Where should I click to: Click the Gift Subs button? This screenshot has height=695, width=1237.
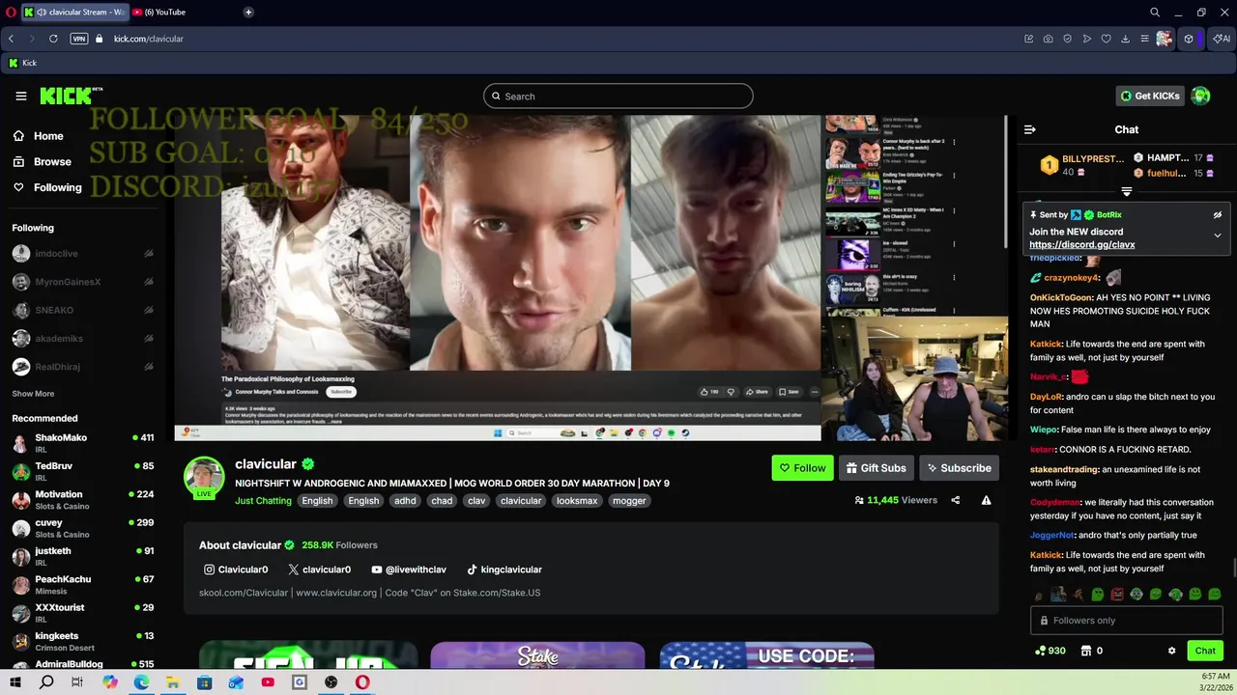[x=877, y=468]
